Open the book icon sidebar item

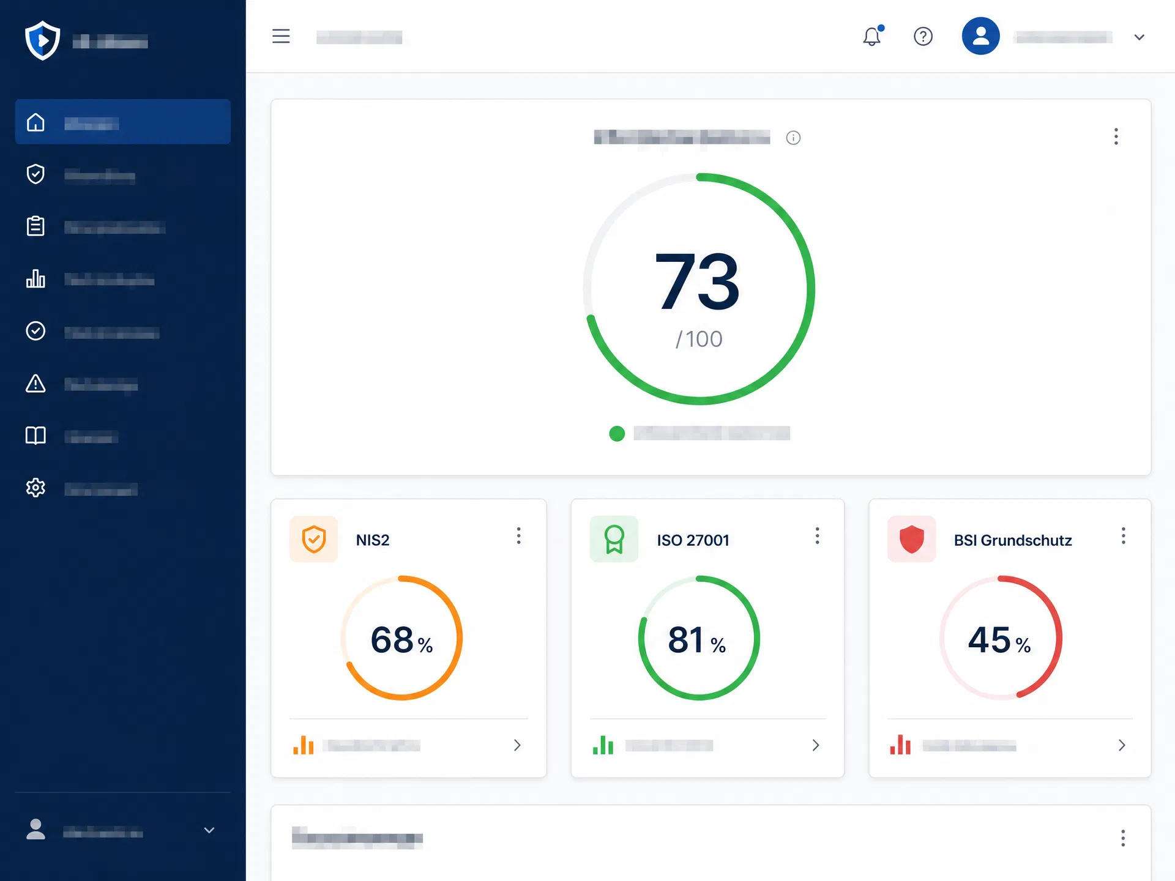pyautogui.click(x=35, y=436)
